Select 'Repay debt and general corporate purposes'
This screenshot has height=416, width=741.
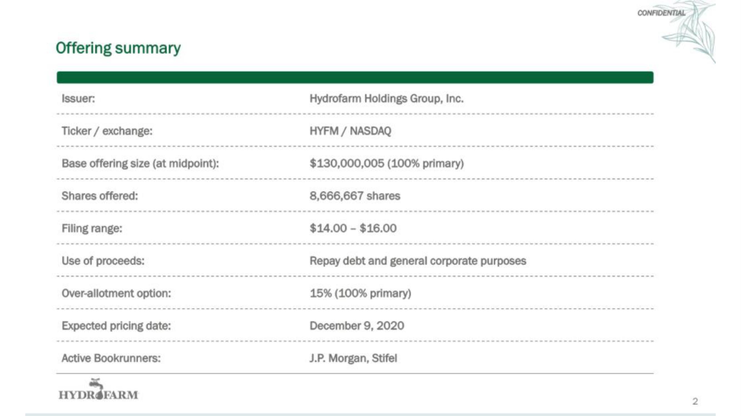(x=418, y=261)
